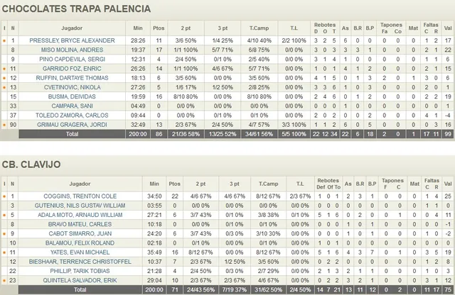
Task: Click starter dot beside Grimau Gragera's row
Action: 4,124
